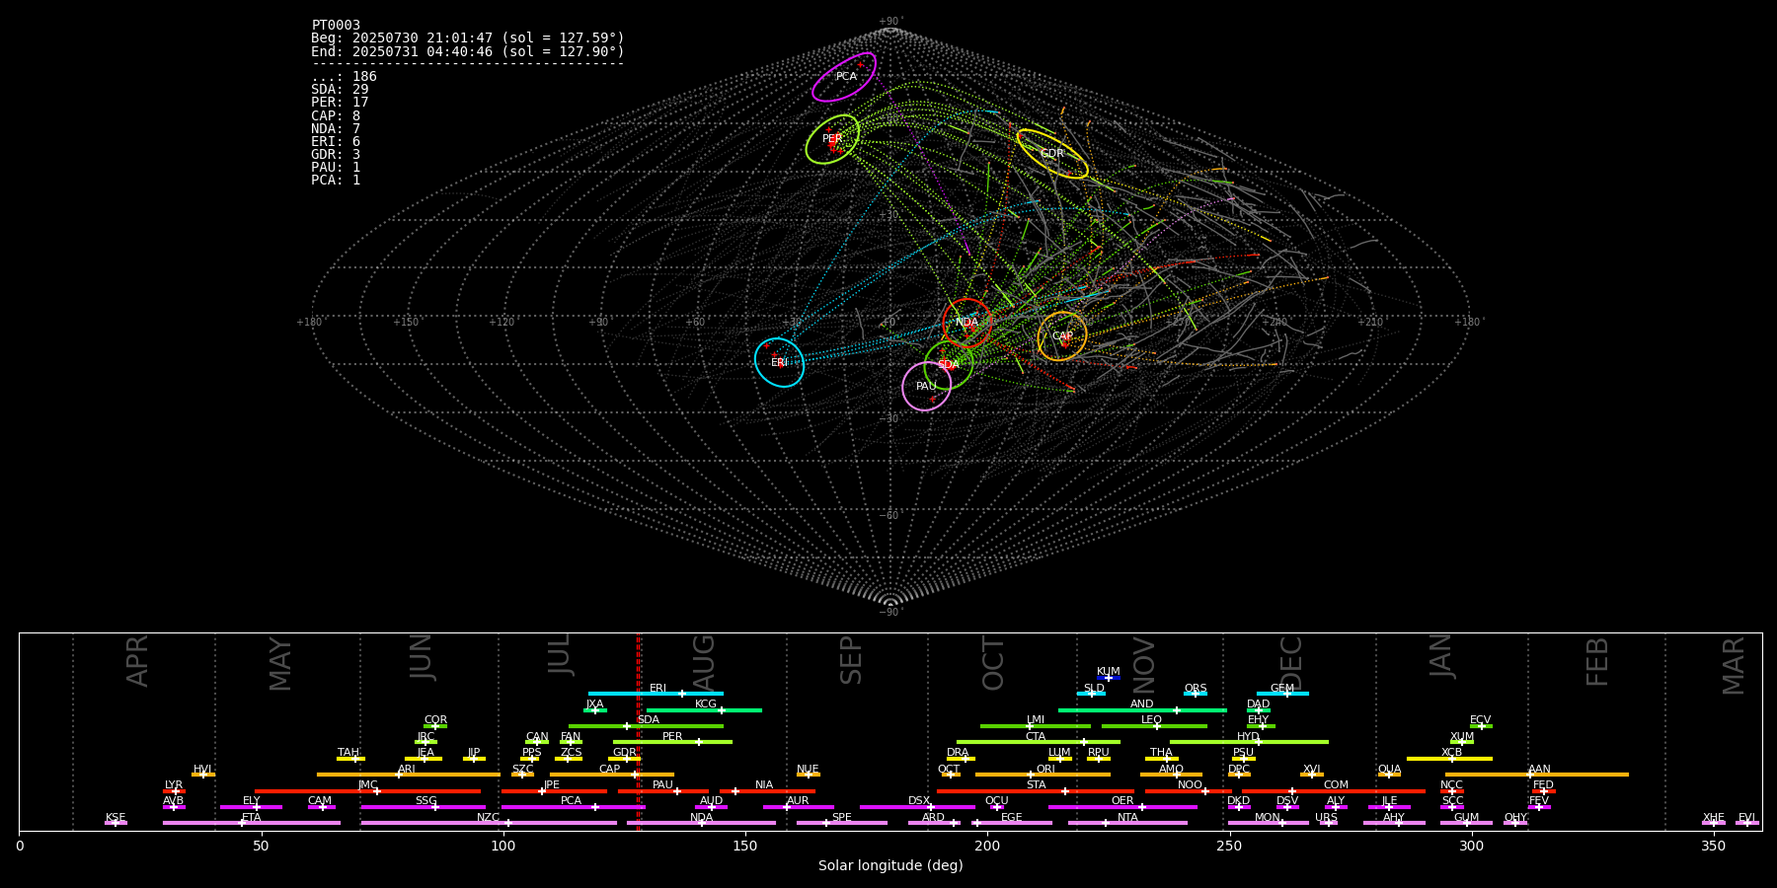Select the STA red bar in the timeline
The height and width of the screenshot is (888, 1777).
pos(1036,791)
